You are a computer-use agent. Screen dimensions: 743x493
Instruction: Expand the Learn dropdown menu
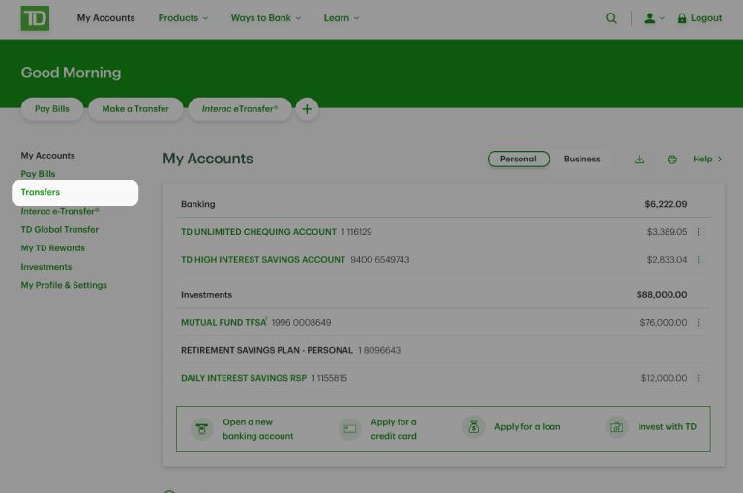342,18
